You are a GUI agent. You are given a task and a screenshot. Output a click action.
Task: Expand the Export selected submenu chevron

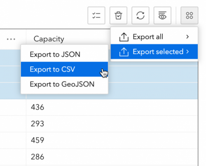point(187,51)
